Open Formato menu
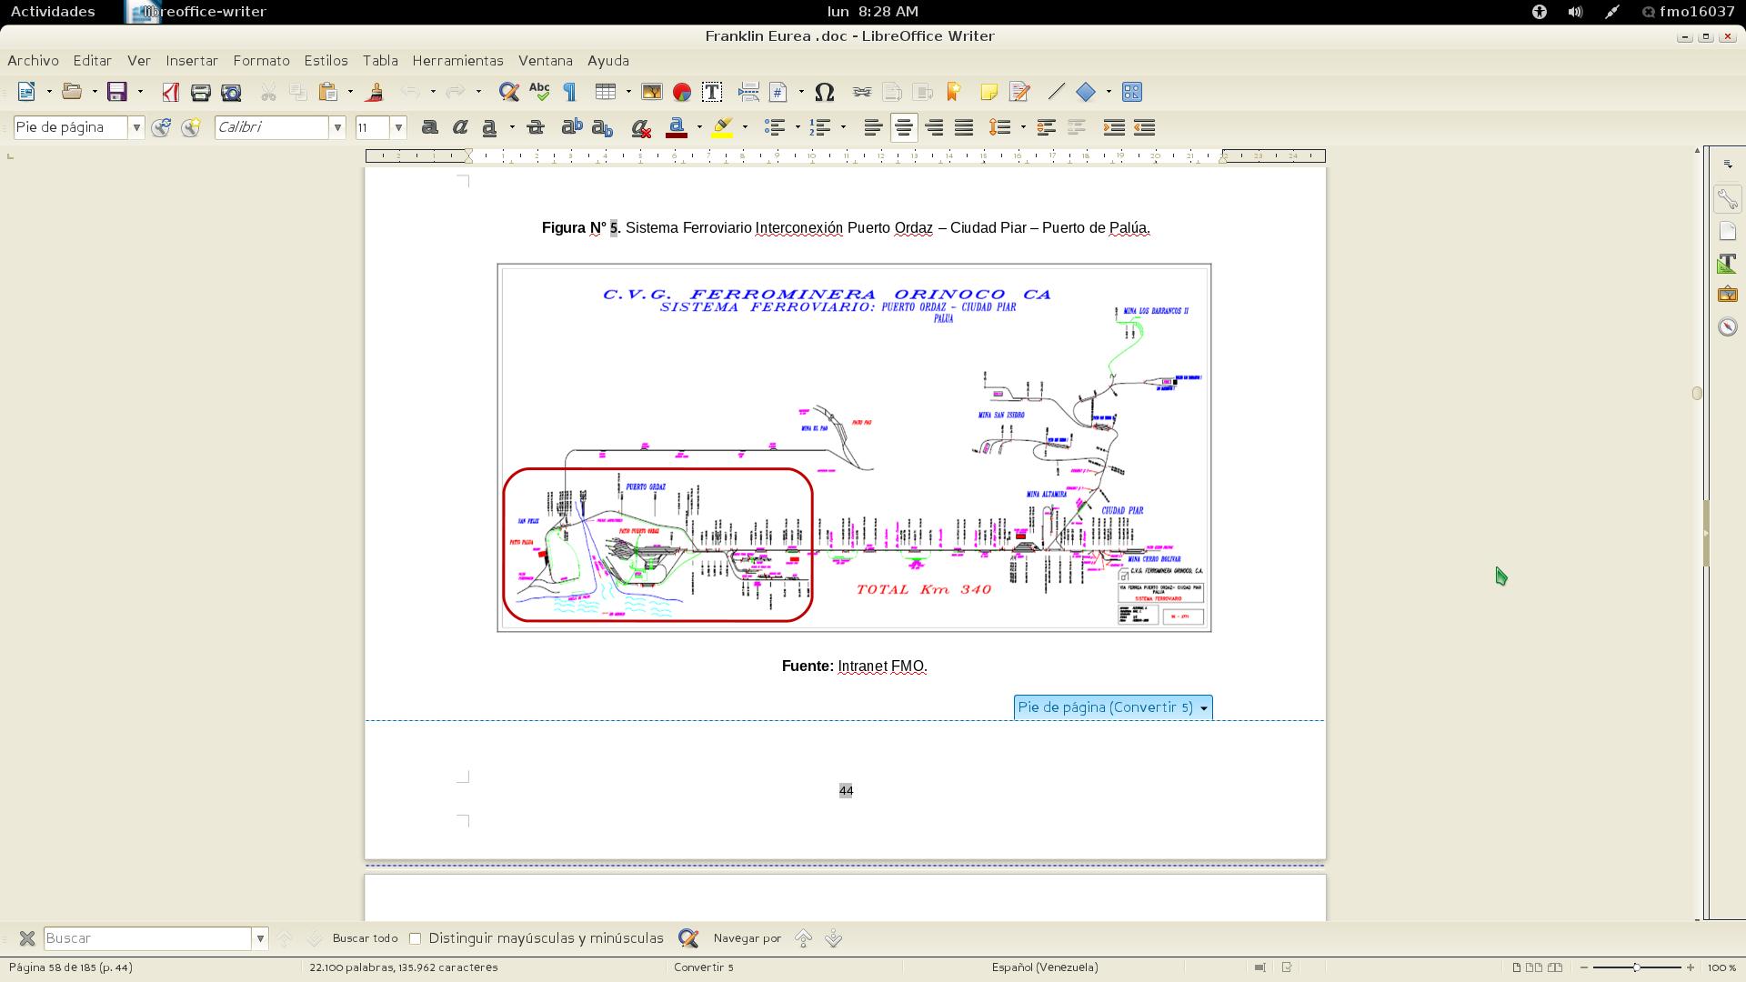 click(x=261, y=61)
